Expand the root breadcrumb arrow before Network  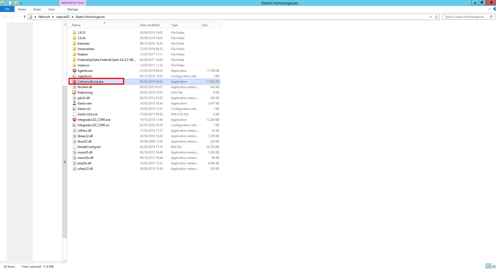[x=35, y=17]
